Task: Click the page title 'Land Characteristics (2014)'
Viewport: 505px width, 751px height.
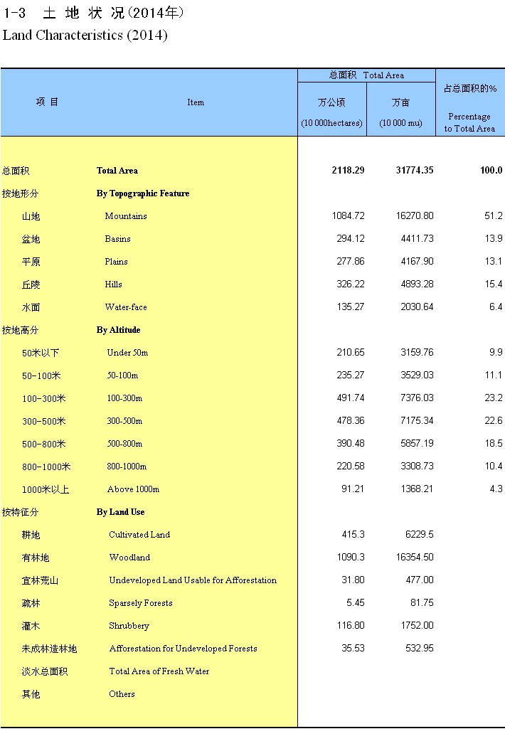Action: pyautogui.click(x=85, y=36)
